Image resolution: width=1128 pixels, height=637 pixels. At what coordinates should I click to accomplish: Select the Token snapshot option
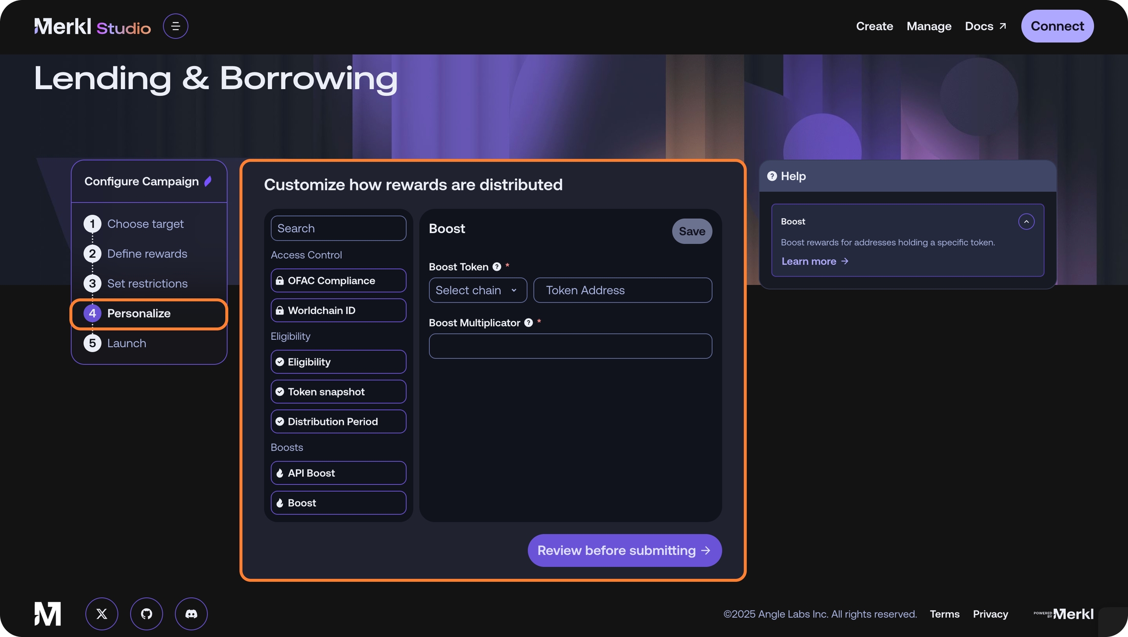[x=338, y=392]
